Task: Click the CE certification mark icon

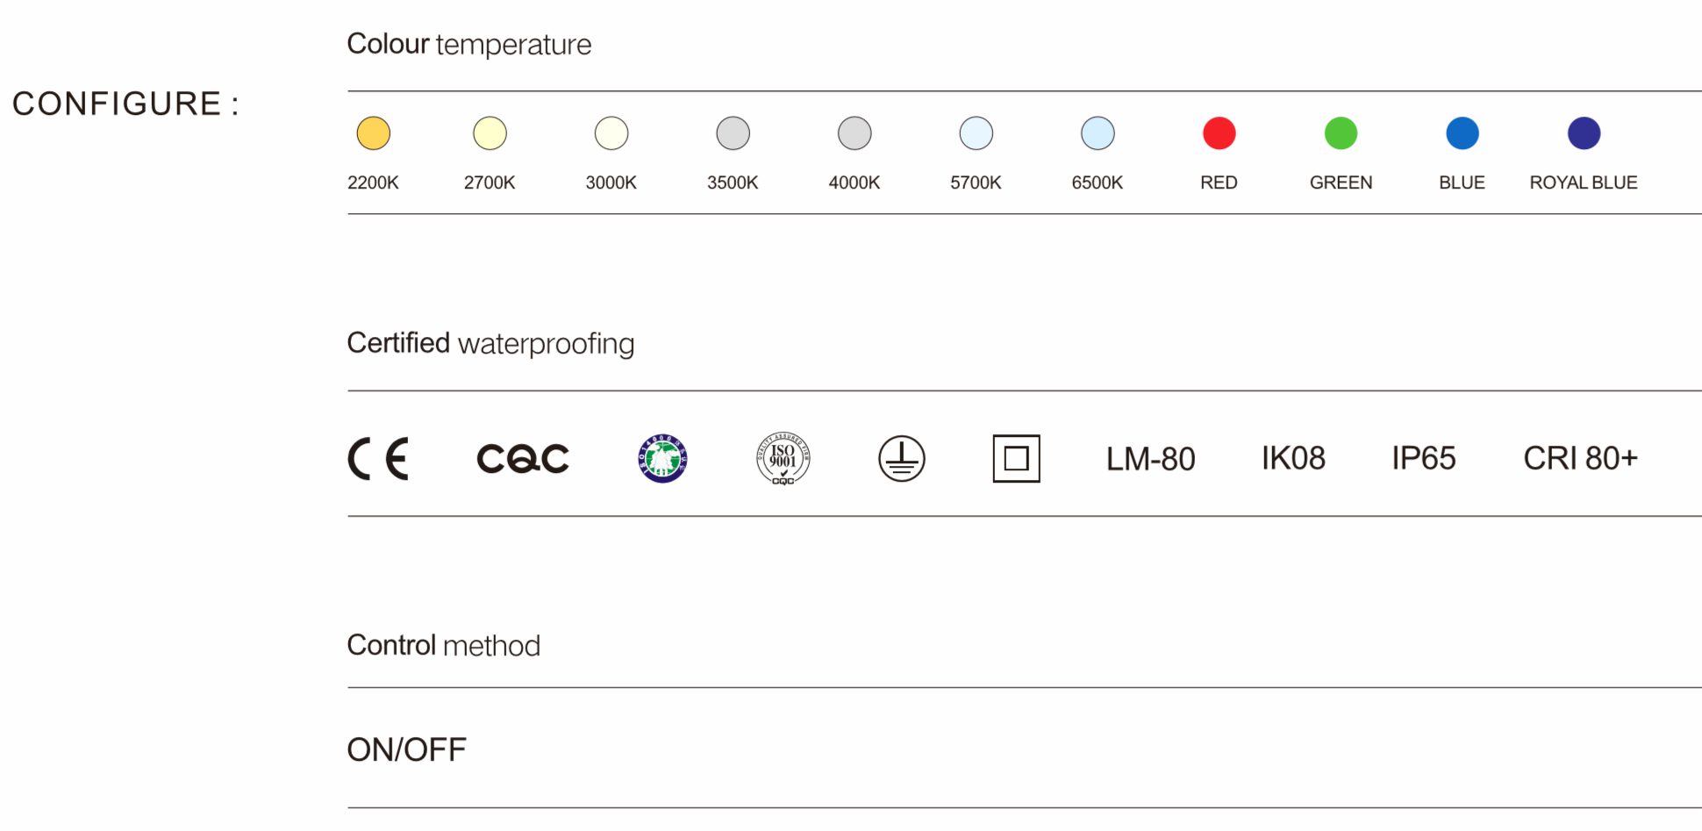Action: 378,459
